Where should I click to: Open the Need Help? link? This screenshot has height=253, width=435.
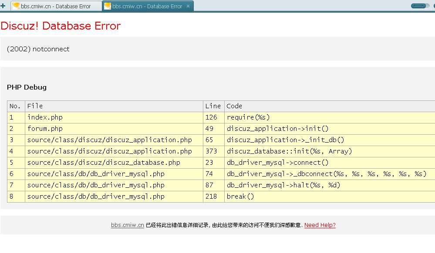pos(320,225)
